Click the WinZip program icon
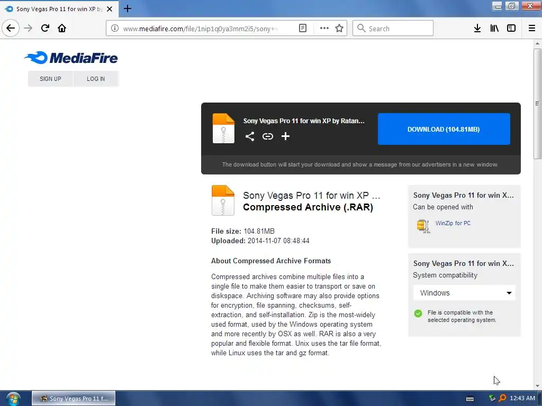 pos(423,226)
